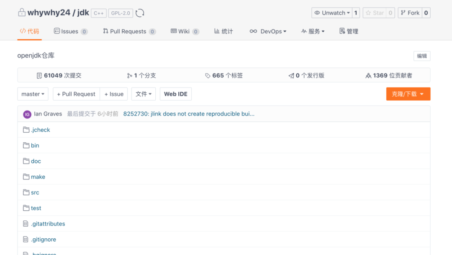Expand the DevOps menu

[268, 31]
